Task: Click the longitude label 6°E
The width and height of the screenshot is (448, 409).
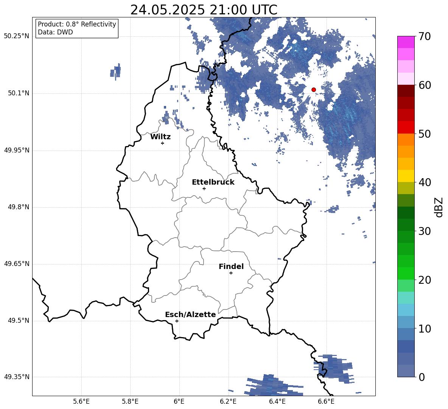Action: [179, 401]
